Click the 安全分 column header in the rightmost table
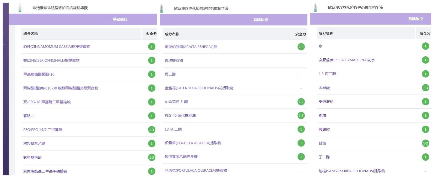 [x=425, y=33]
